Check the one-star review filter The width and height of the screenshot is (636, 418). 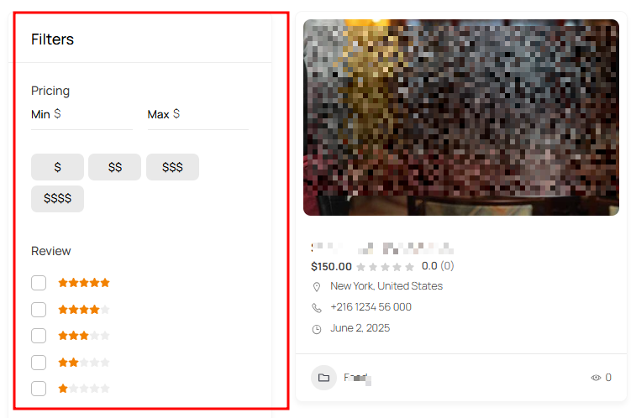[x=39, y=389]
